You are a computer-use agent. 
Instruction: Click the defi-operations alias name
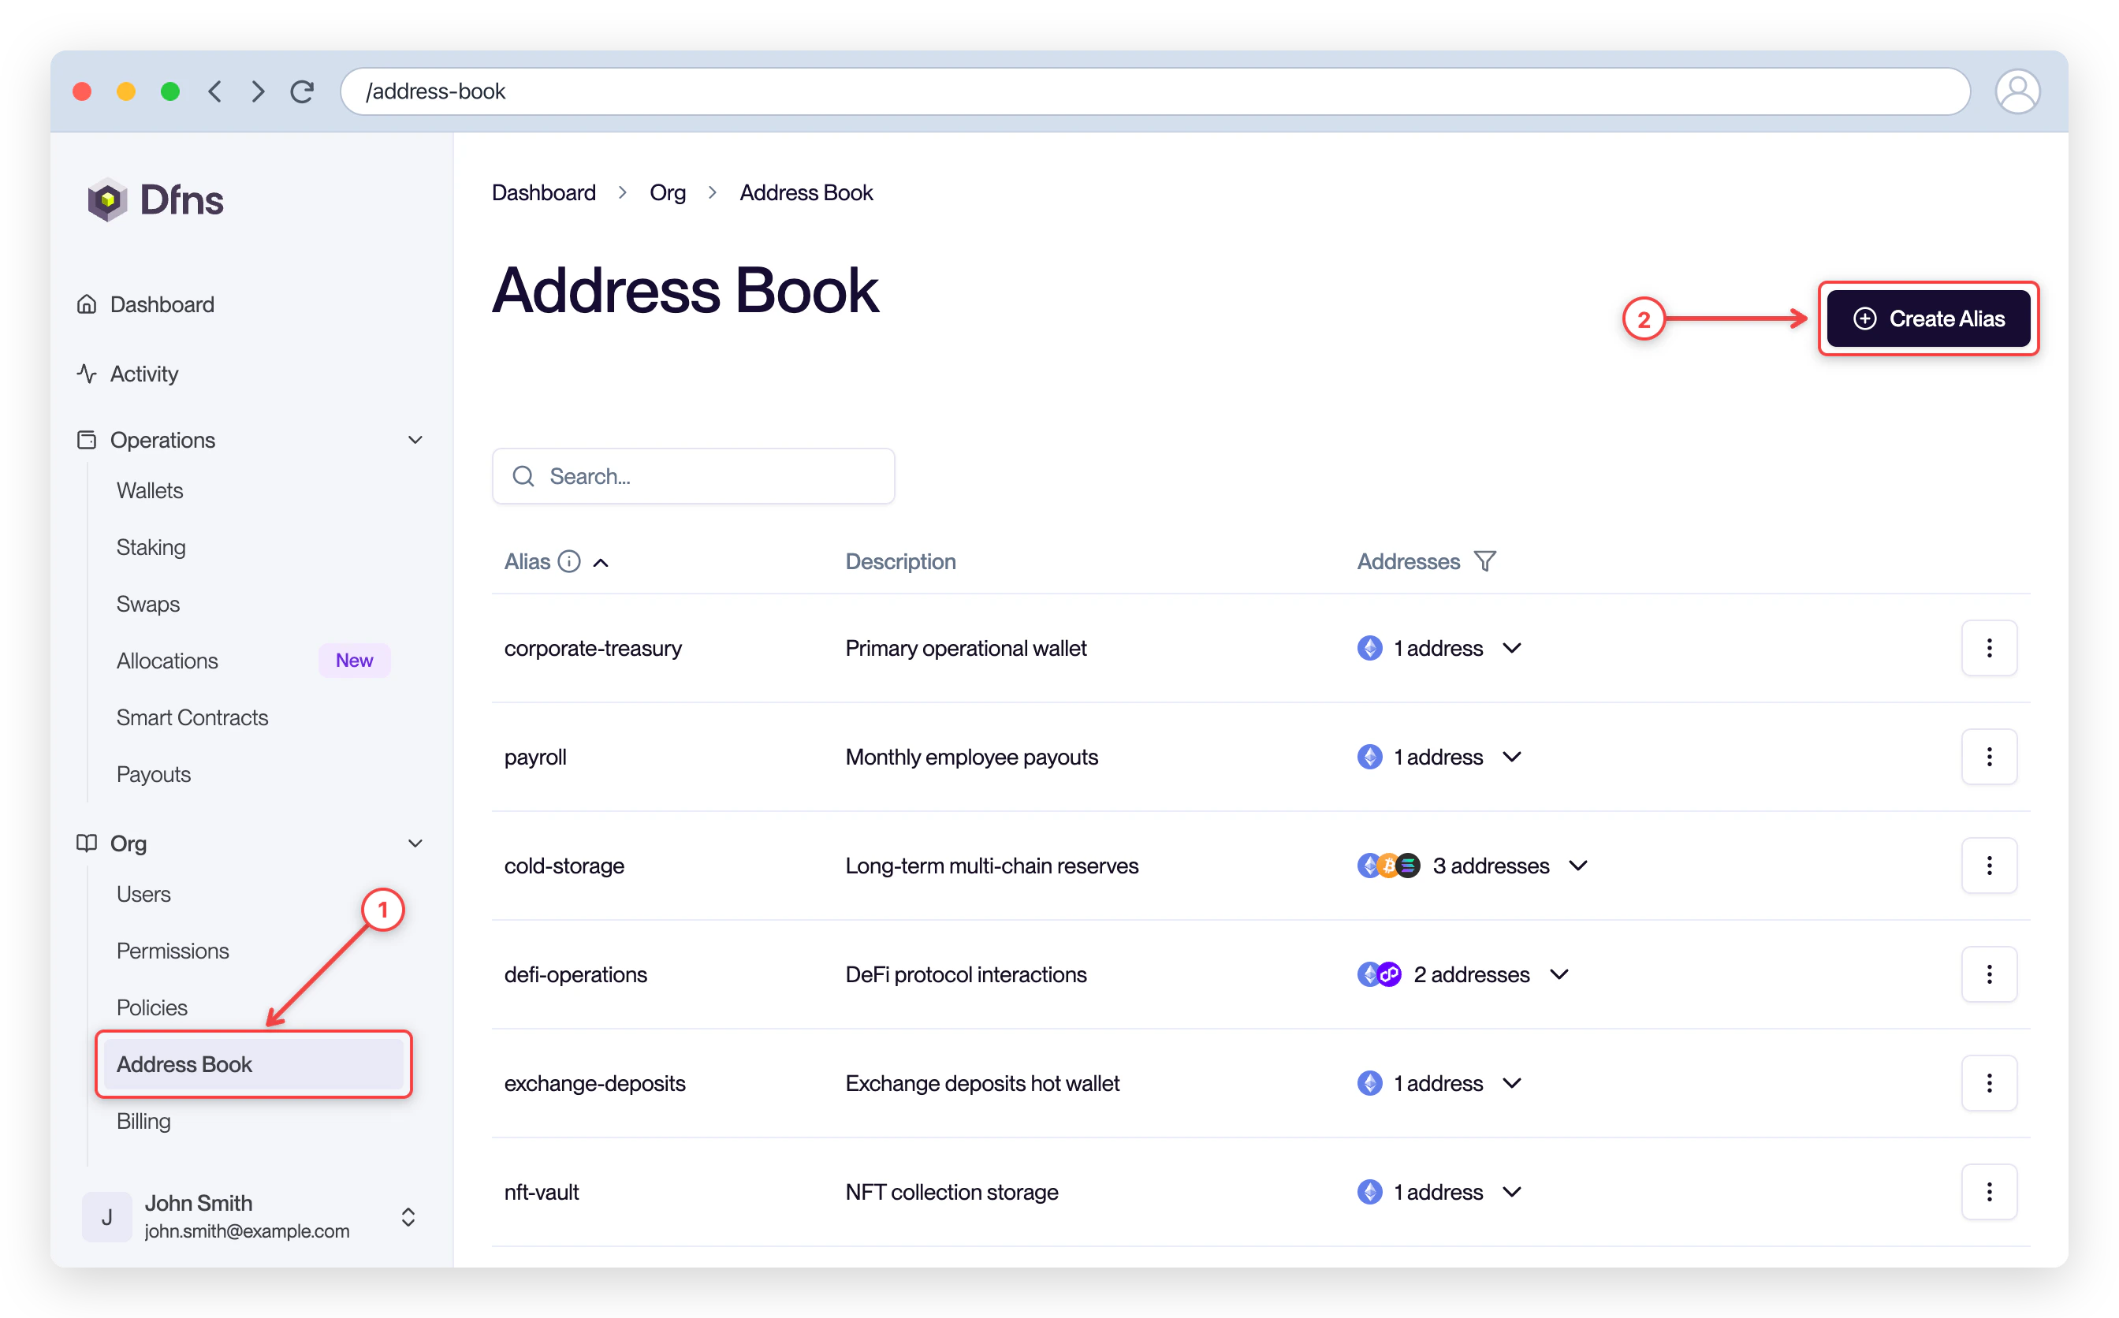point(575,974)
